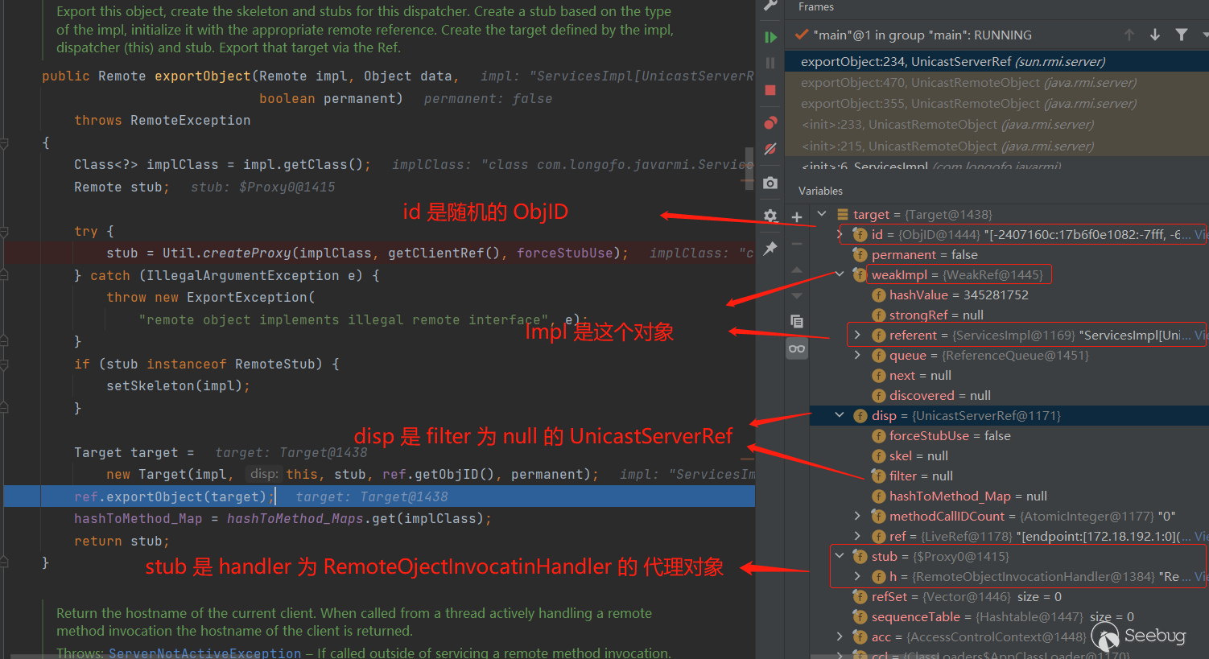The width and height of the screenshot is (1209, 659).
Task: Collapse the stub $Proxy0@1415 node
Action: click(840, 556)
